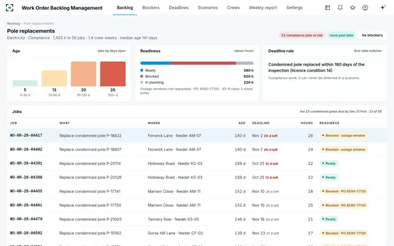Click the app logo icon
This screenshot has width=394, height=246.
tap(10, 8)
